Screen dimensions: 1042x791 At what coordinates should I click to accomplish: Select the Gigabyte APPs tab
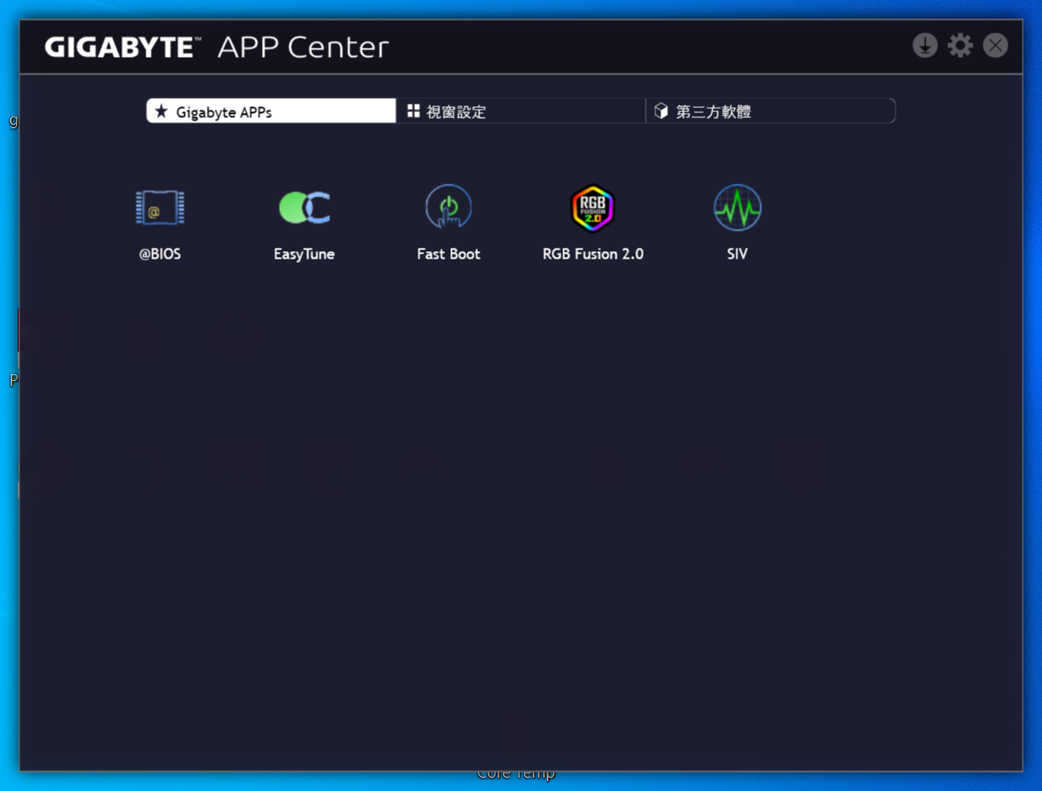(271, 111)
